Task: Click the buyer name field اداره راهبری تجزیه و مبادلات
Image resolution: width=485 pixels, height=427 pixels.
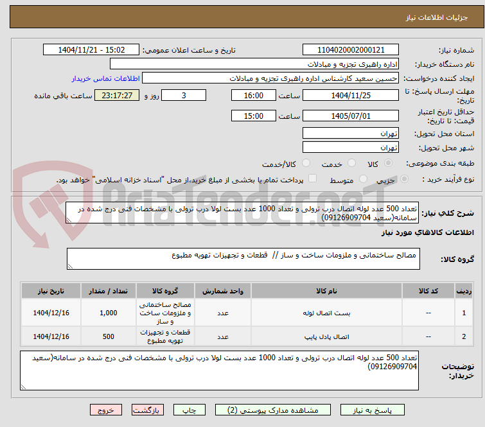Action: click(254, 64)
